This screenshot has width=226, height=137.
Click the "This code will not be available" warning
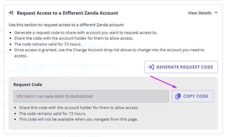point(78,119)
